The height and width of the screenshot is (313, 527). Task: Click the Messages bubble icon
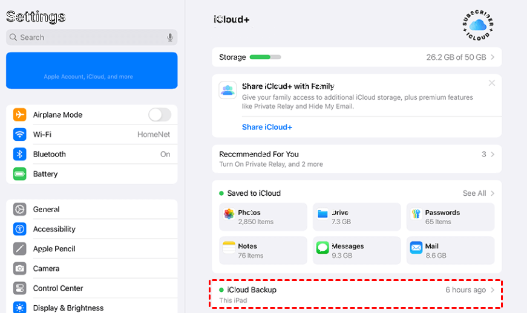322,248
